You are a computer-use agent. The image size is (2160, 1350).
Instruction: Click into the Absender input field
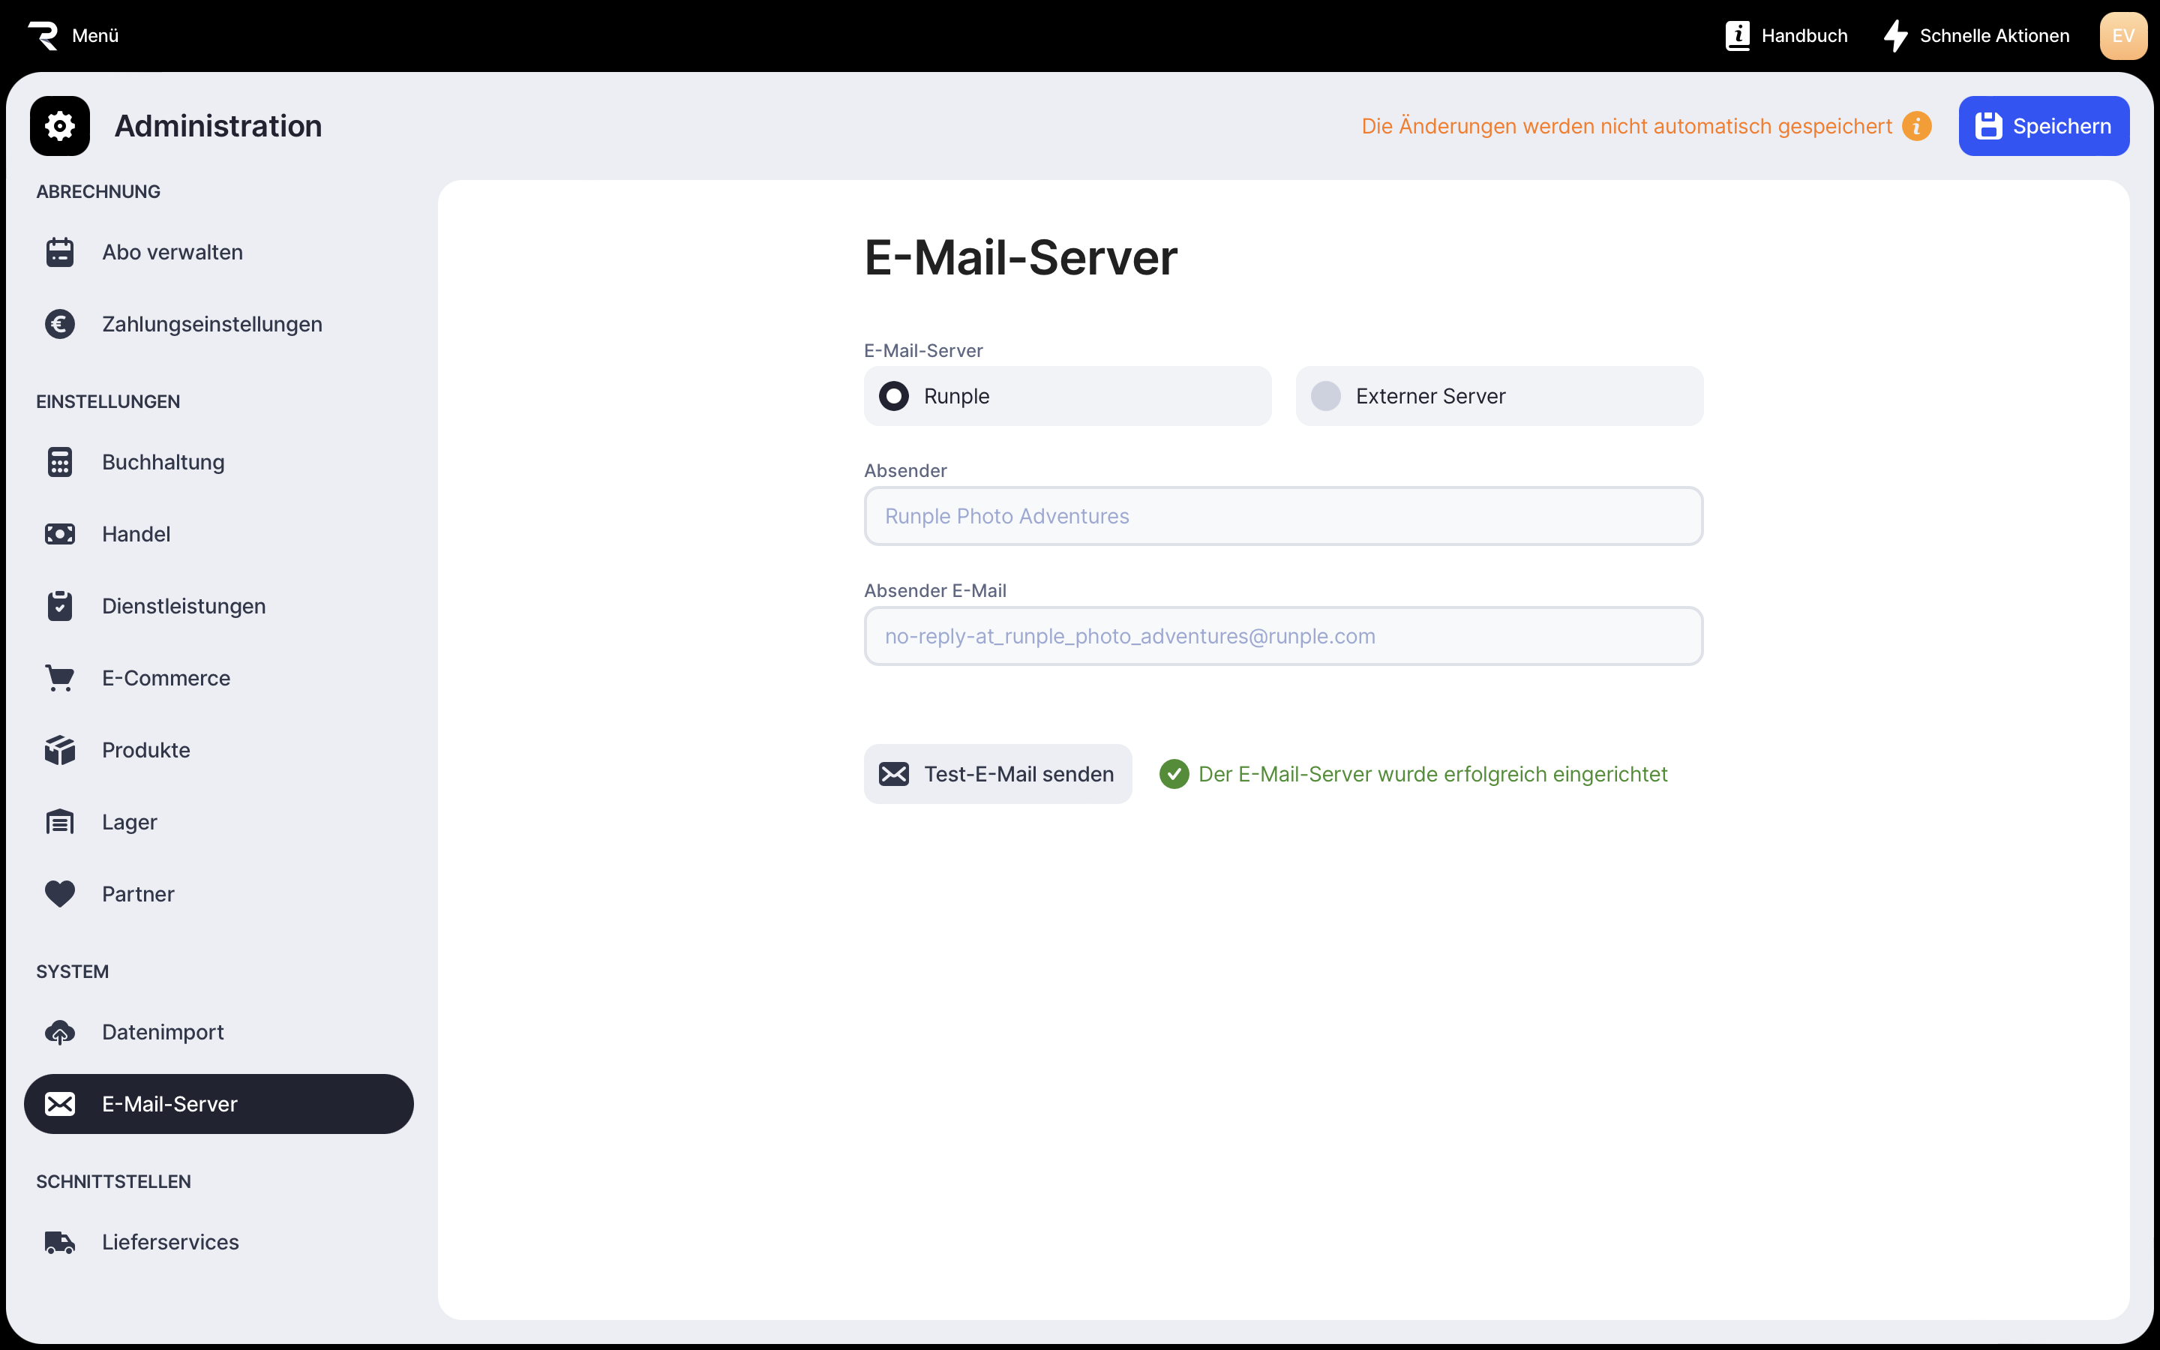click(1282, 516)
